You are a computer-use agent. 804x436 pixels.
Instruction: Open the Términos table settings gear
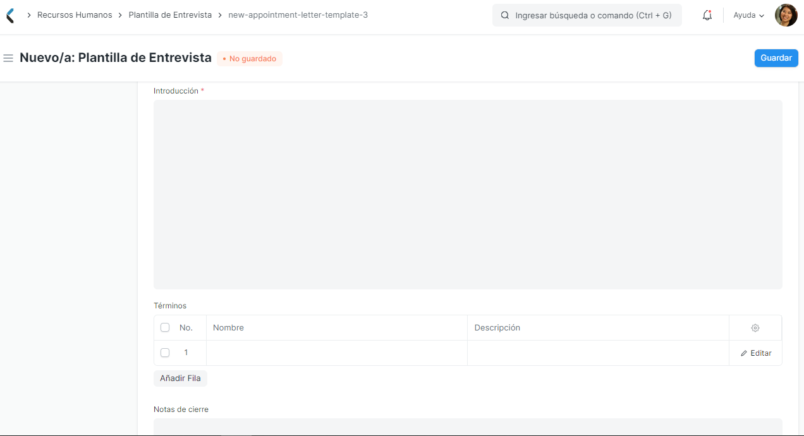(755, 328)
